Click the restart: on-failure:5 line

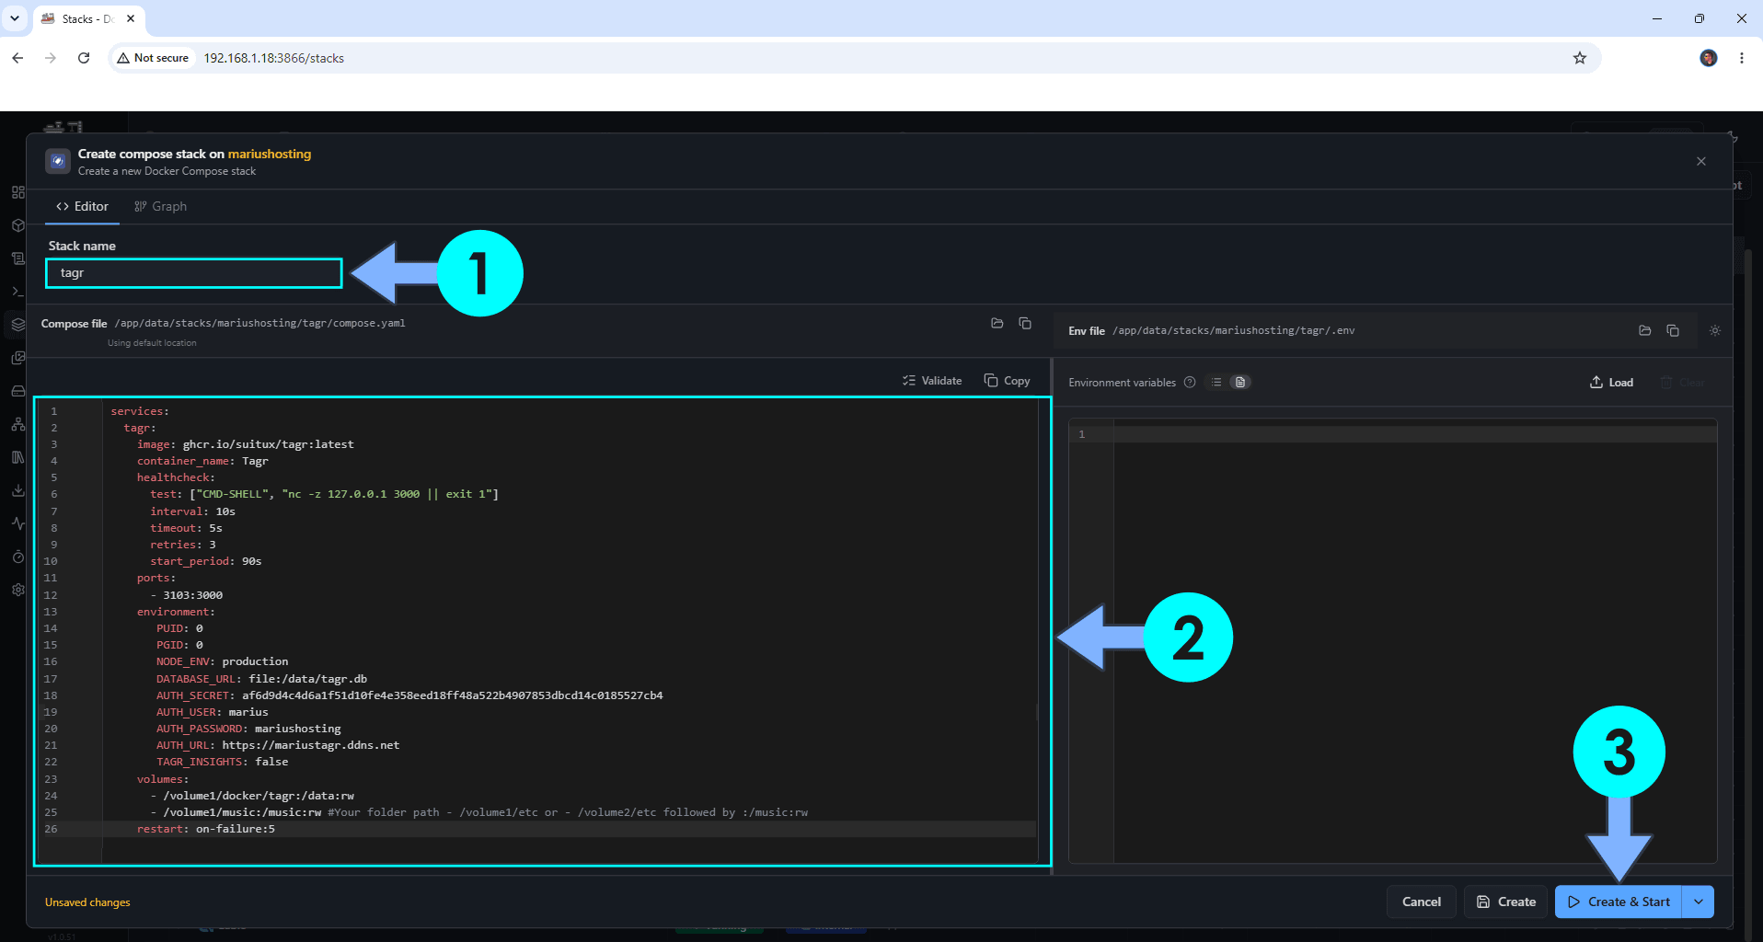(206, 829)
